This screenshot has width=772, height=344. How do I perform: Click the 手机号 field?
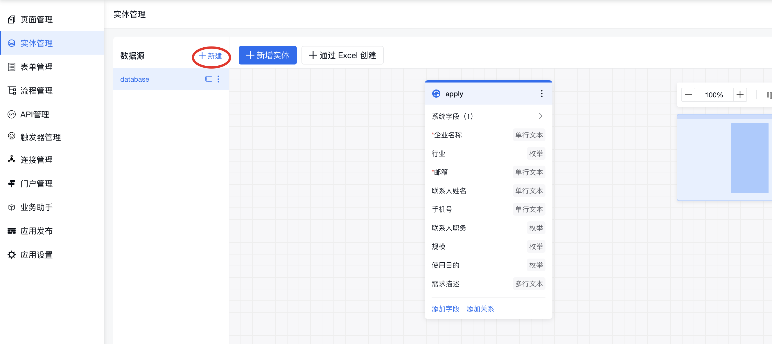pos(488,209)
